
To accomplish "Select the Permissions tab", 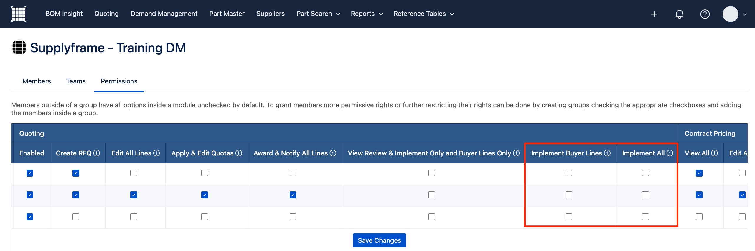I will [x=119, y=81].
